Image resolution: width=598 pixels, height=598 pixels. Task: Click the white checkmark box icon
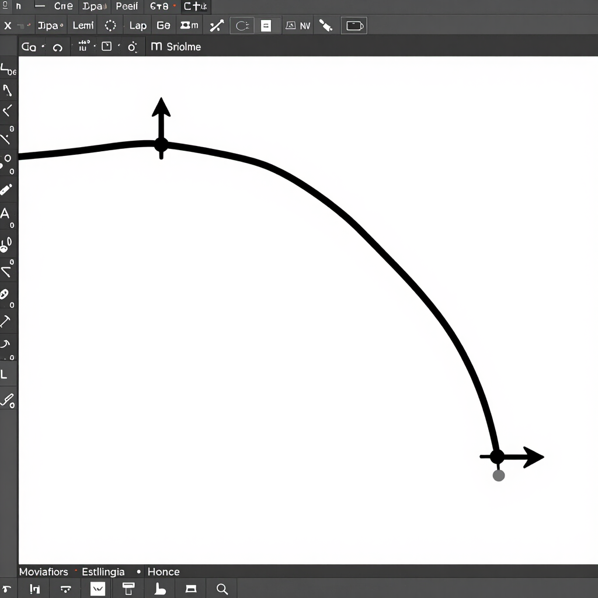pyautogui.click(x=98, y=589)
